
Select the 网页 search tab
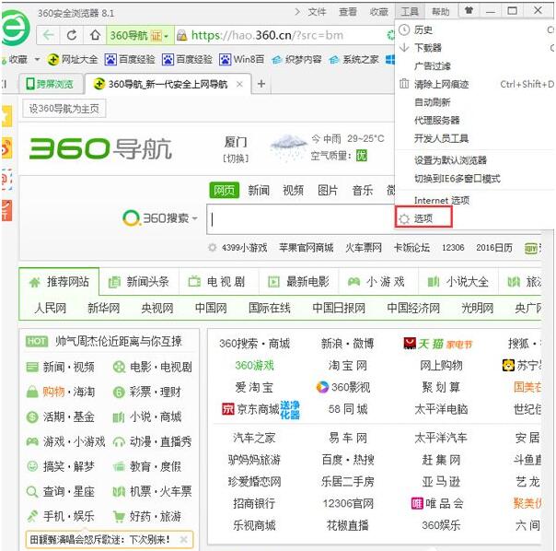[x=224, y=191]
